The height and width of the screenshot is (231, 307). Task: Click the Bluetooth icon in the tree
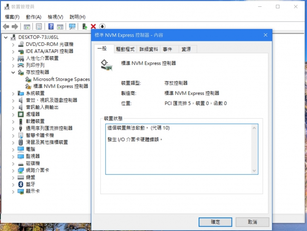21,184
